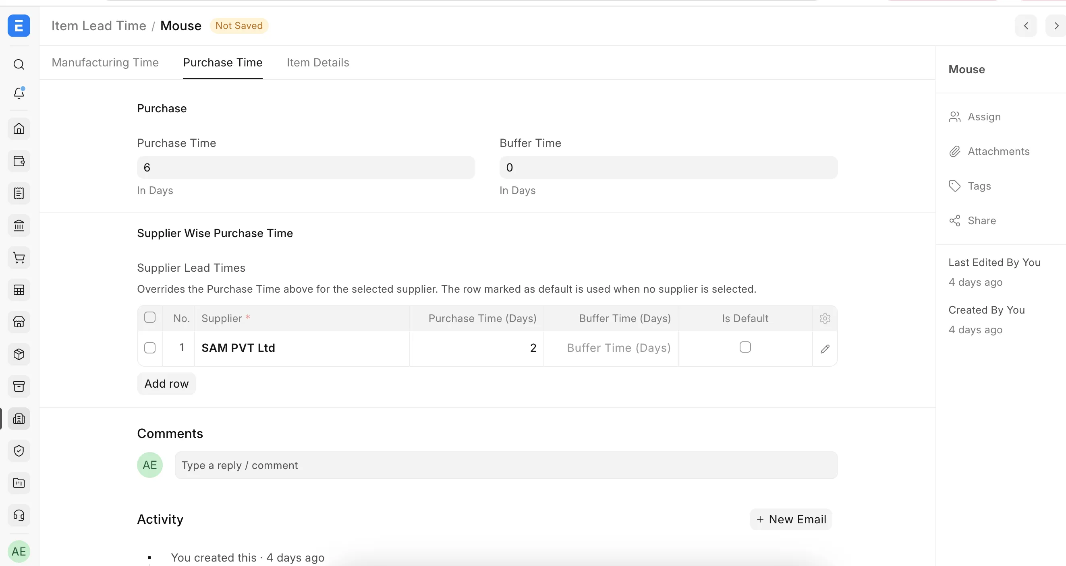
Task: Open the receipt document icon in sidebar
Action: (19, 193)
